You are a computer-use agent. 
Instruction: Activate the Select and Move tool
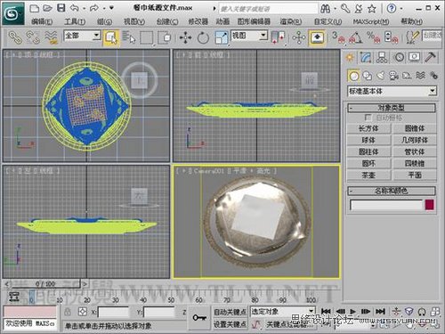[186, 37]
